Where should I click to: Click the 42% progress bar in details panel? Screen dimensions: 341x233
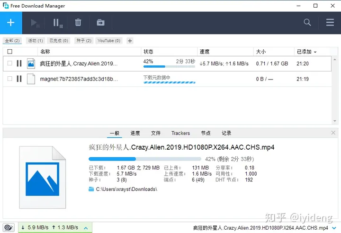tap(145, 159)
